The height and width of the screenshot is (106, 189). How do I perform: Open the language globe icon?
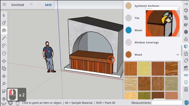[10, 103]
